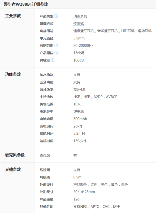Click the 蓝牙4.0 value

point(79,89)
